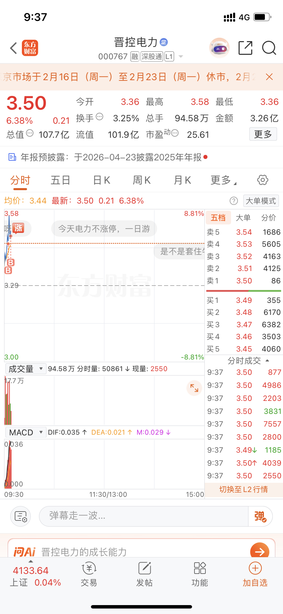Open chart settings gear icon
The height and width of the screenshot is (614, 283).
click(x=262, y=180)
